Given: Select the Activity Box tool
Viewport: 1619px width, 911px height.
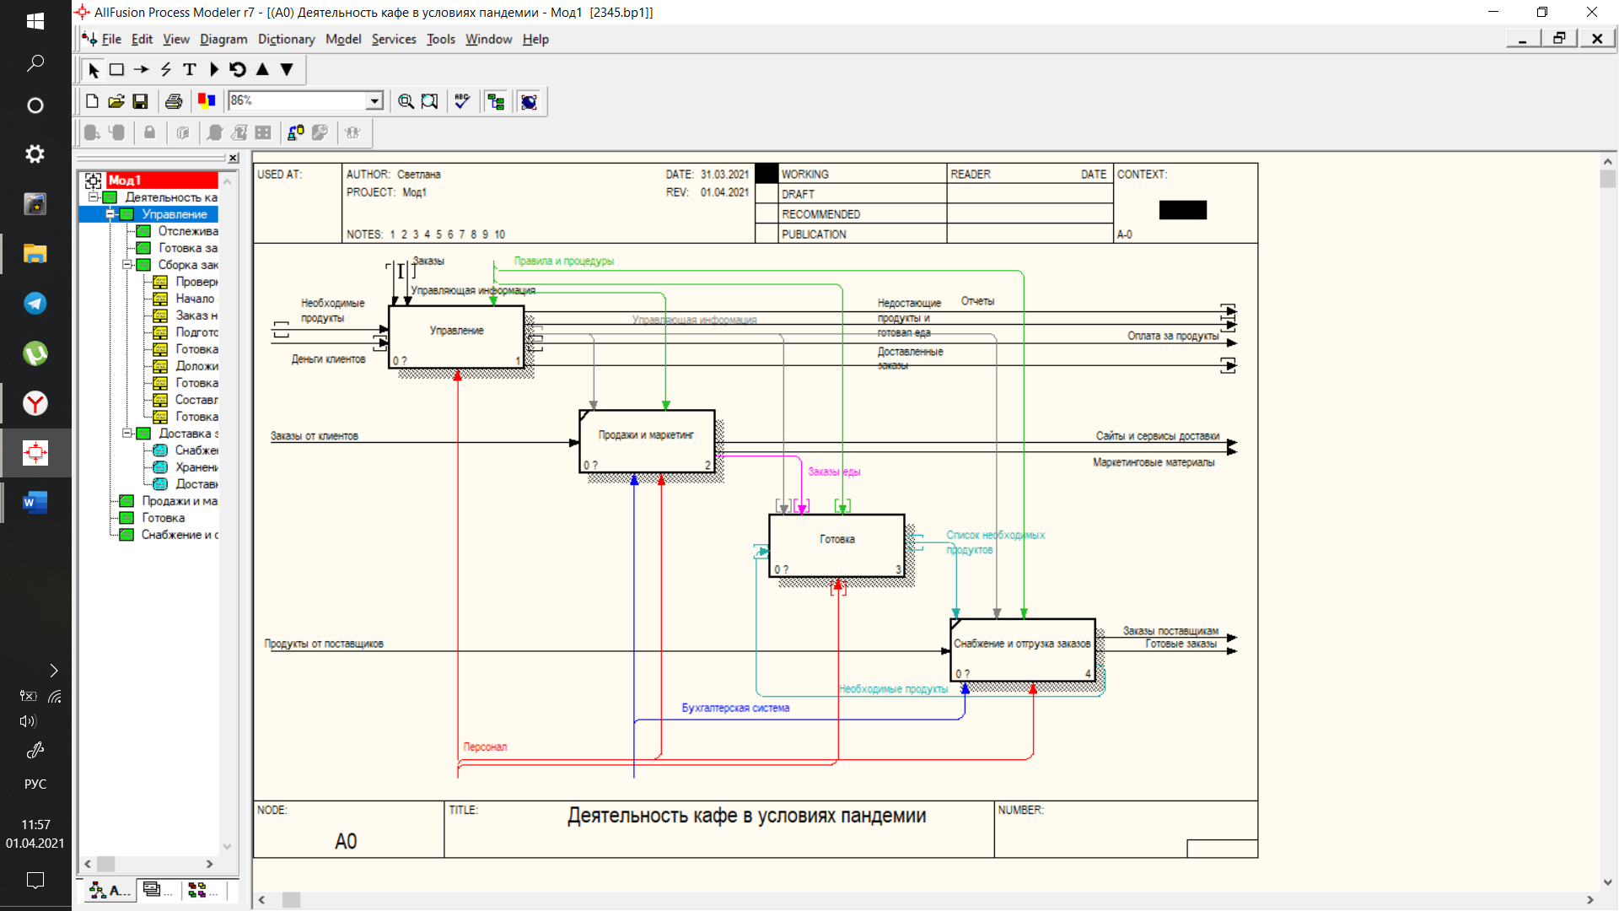Looking at the screenshot, I should (x=117, y=70).
